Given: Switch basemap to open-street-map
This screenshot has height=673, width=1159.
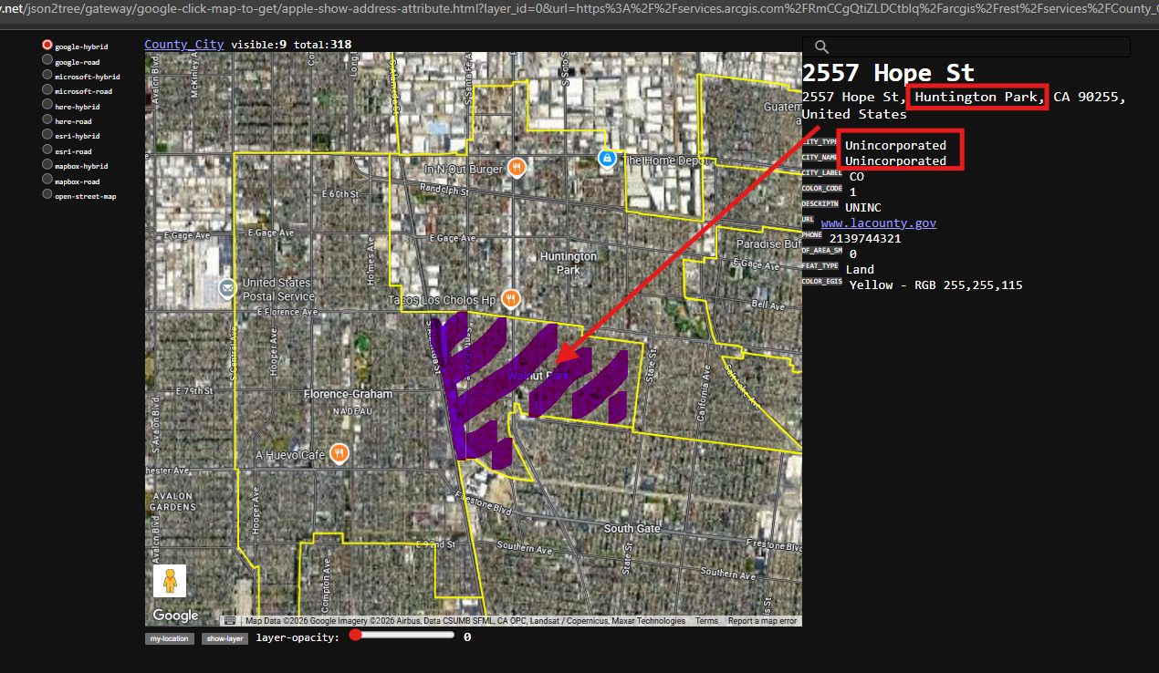Looking at the screenshot, I should click(47, 195).
